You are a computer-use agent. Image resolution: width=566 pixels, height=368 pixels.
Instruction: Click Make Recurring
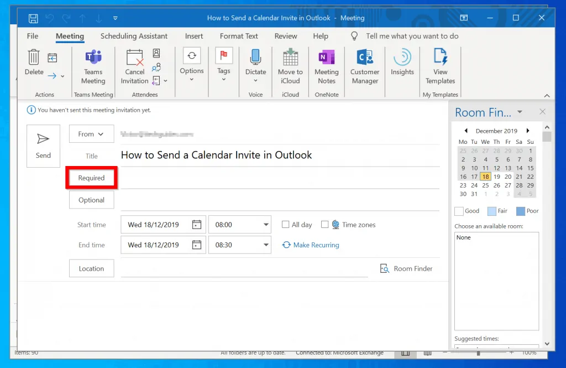(311, 245)
